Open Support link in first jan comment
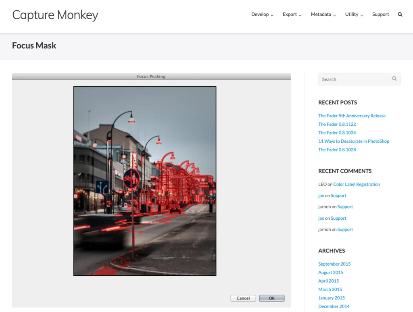Screen dimensions: 413x312 click(x=338, y=196)
